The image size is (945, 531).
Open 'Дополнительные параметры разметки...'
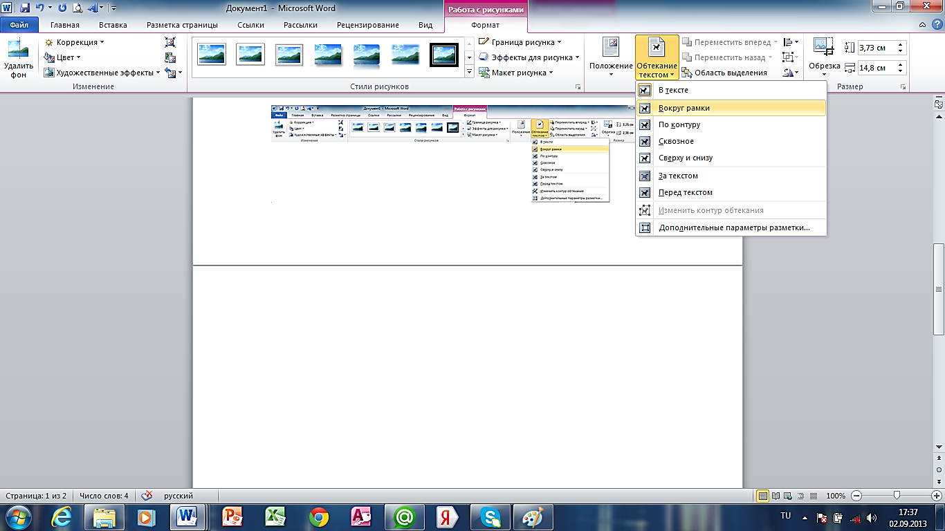pyautogui.click(x=731, y=227)
